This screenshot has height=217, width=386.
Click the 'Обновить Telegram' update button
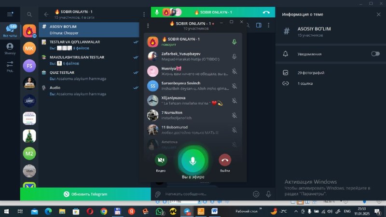tap(85, 194)
